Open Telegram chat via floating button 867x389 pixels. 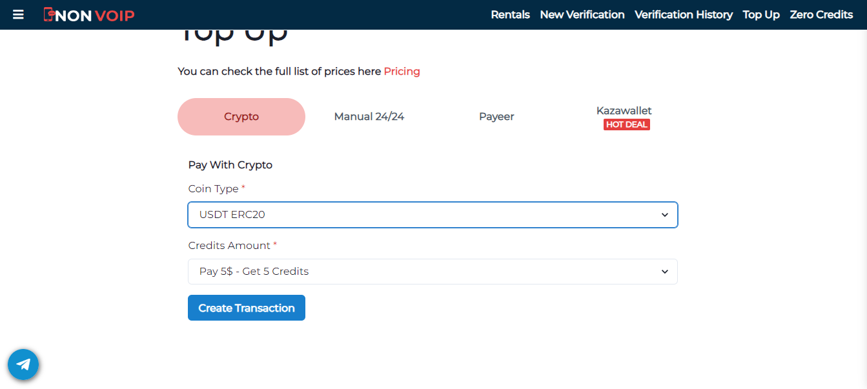click(x=23, y=364)
